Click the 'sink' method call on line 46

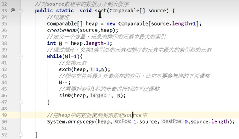pyautogui.click(x=65, y=96)
